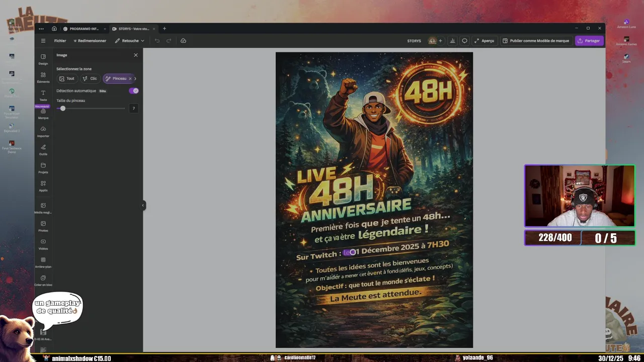Click the undo arrow icon
This screenshot has width=644, height=362.
click(x=157, y=41)
